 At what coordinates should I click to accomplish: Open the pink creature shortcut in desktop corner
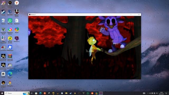pos(3,3)
